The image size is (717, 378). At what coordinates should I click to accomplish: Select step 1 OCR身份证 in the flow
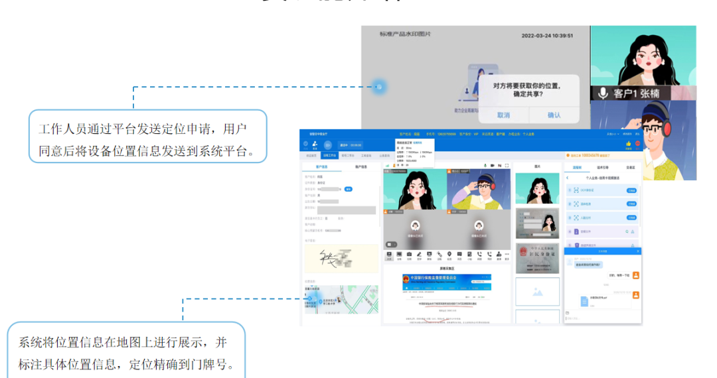(x=601, y=190)
